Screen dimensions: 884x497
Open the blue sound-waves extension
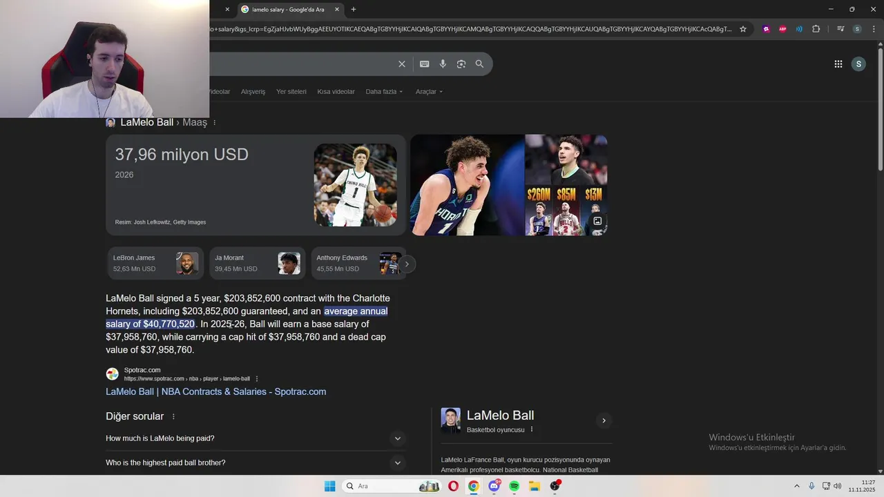tap(799, 29)
